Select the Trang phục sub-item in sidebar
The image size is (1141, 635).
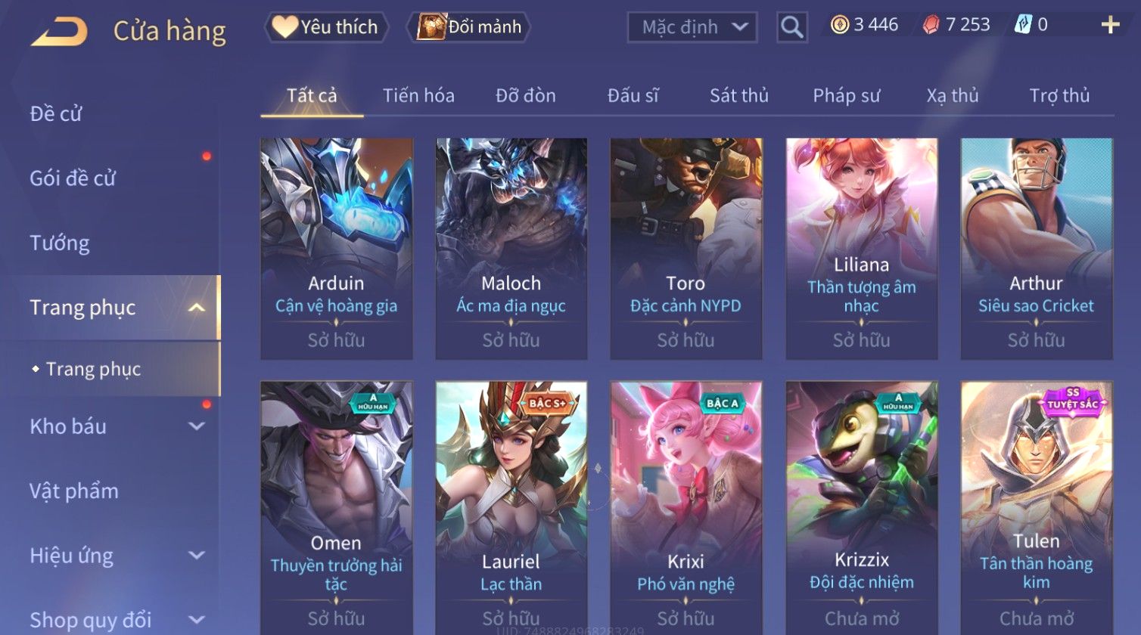point(93,369)
